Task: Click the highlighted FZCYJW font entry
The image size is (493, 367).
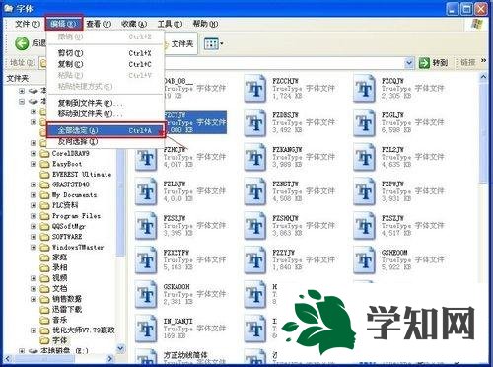Action: pyautogui.click(x=195, y=122)
